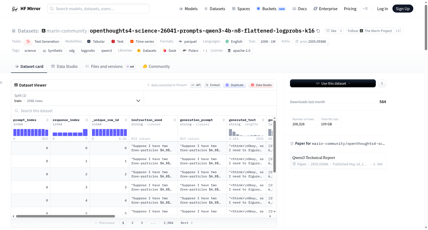
Task: Open Files and versions tab
Action: pyautogui.click(x=110, y=66)
